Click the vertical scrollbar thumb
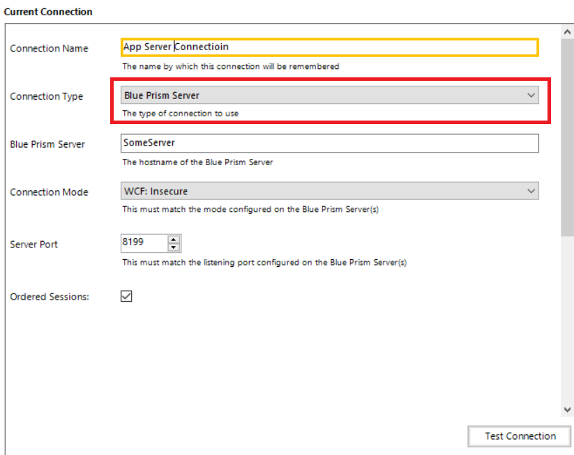 point(566,139)
